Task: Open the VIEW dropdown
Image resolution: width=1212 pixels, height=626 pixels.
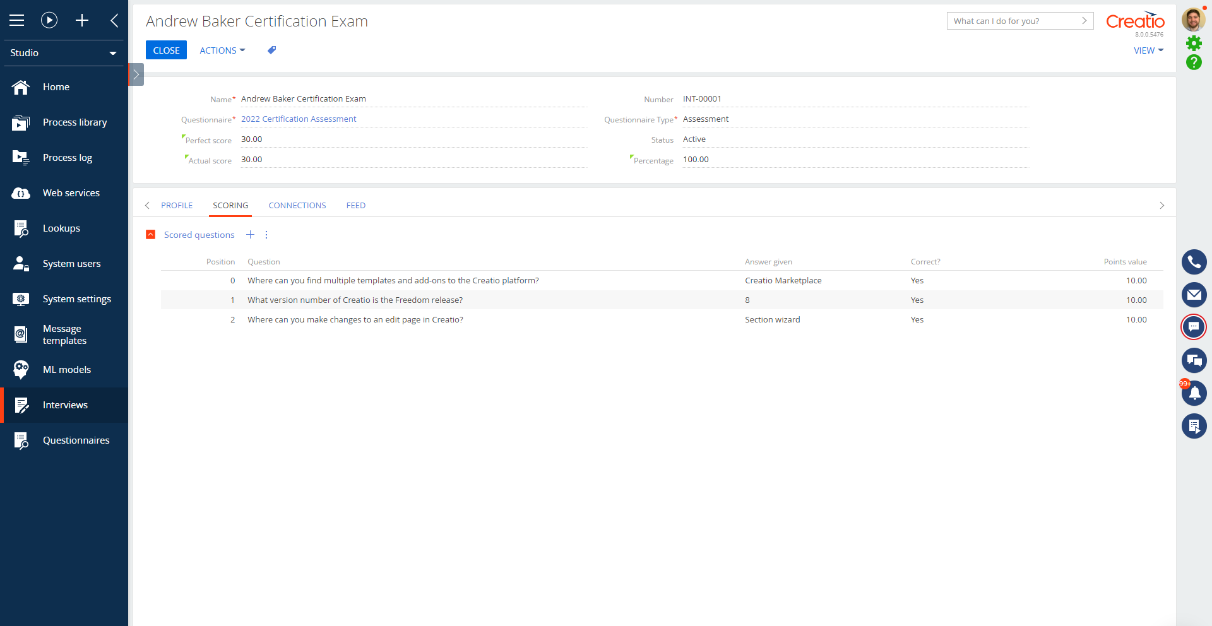Action: tap(1148, 50)
